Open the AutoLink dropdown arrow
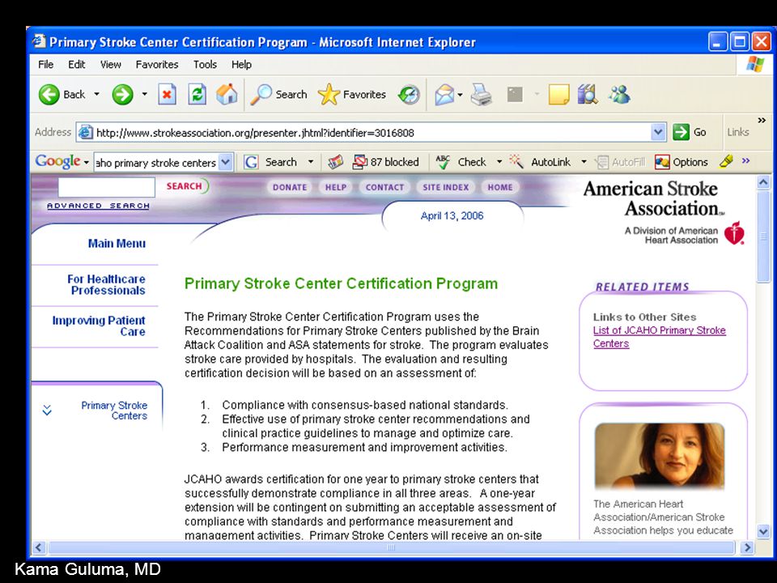 [x=584, y=162]
